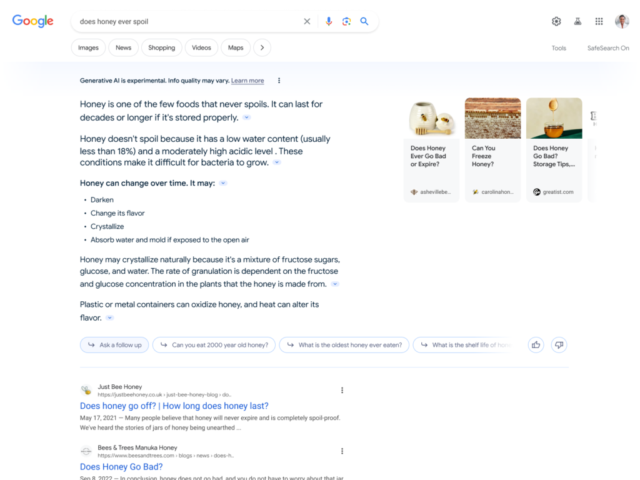The width and height of the screenshot is (640, 480).
Task: Expand "Honey can change over time" section
Action: (x=223, y=183)
